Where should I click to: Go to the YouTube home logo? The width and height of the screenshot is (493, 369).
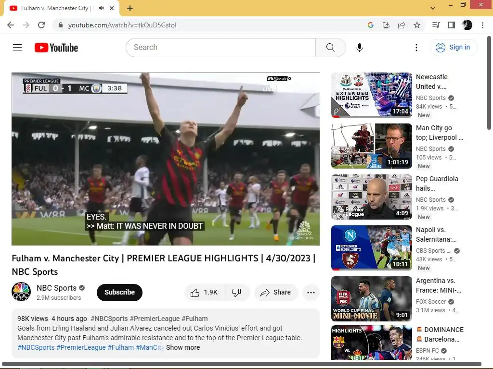click(56, 48)
